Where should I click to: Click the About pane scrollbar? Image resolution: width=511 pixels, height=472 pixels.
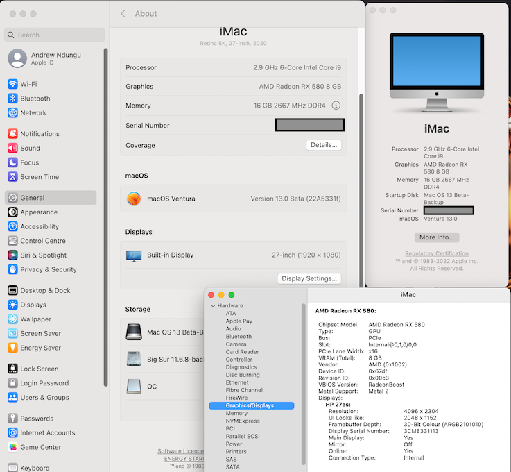pyautogui.click(x=361, y=191)
